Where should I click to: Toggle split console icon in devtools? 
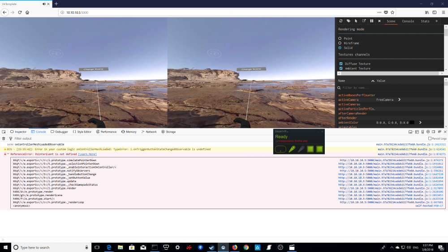point(417,132)
